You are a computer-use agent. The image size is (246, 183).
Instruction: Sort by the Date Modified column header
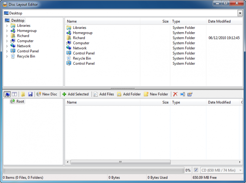(219, 21)
